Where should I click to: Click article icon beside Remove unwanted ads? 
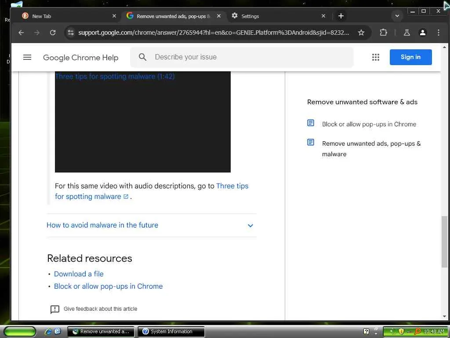pyautogui.click(x=311, y=142)
